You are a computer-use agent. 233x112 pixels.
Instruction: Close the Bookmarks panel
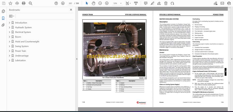click(71, 10)
